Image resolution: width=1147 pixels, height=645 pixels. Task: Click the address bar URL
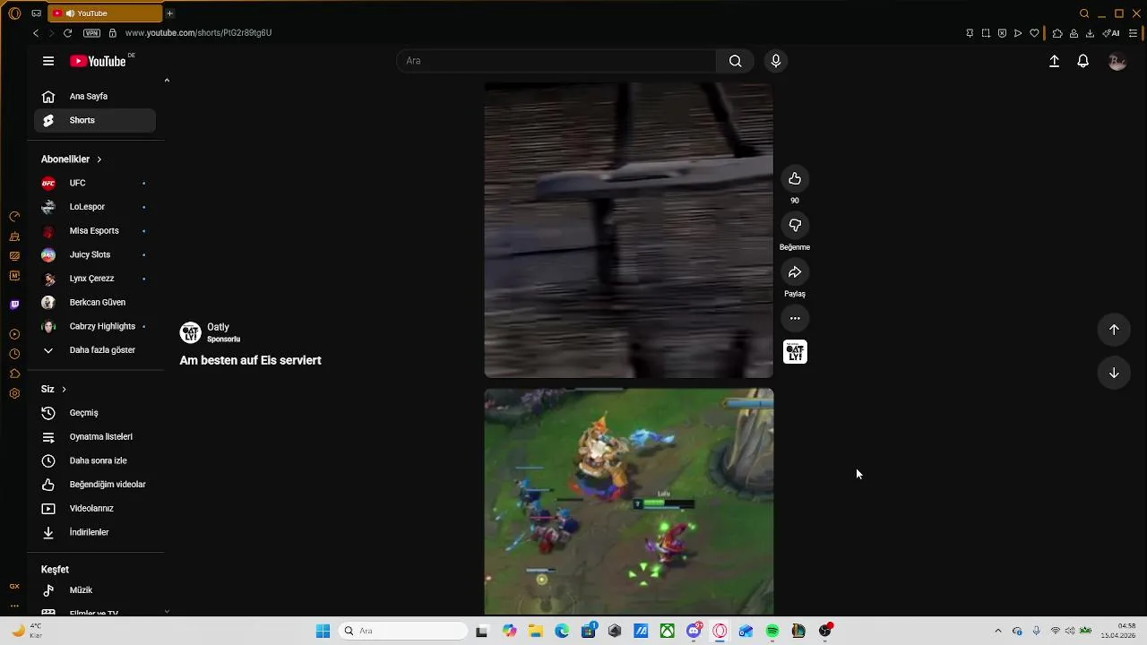[198, 33]
